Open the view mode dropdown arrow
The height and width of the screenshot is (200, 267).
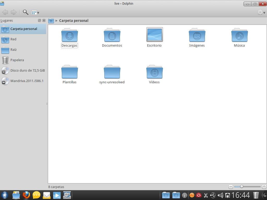(38, 13)
